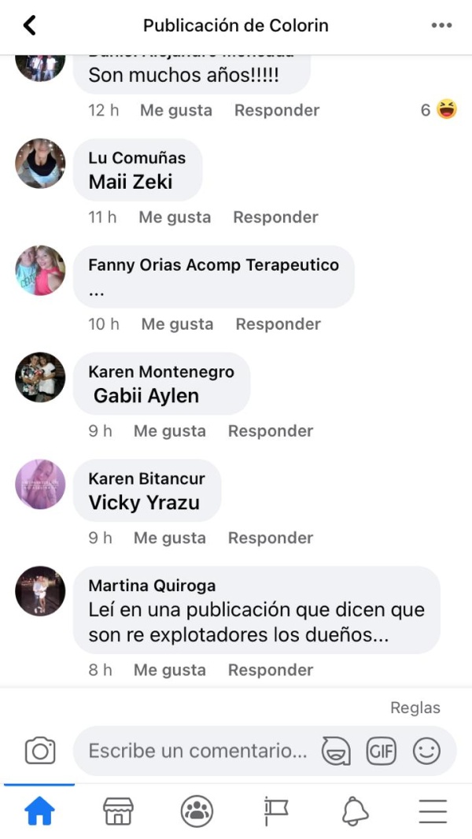The image size is (472, 839).
Task: Open Fanny Orias Acomp Terapeutico profile name
Action: point(213,265)
